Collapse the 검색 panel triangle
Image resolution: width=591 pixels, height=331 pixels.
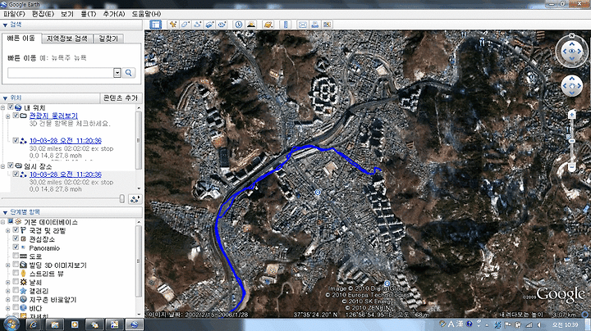click(x=5, y=25)
